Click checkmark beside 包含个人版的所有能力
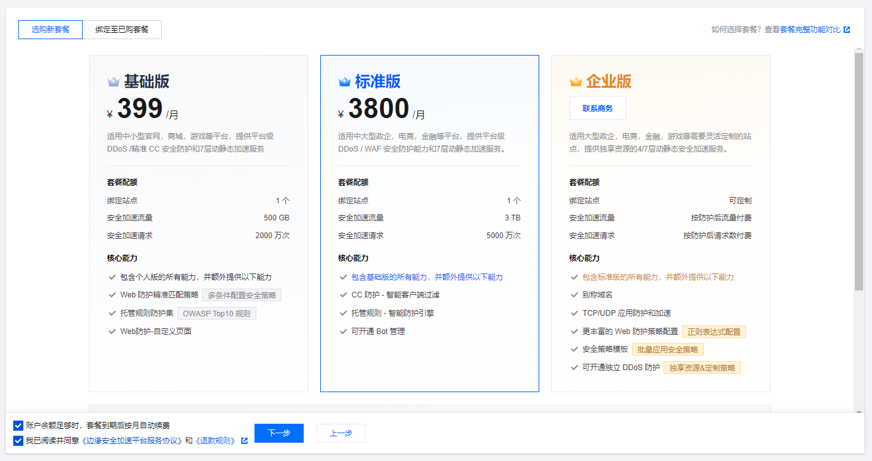The image size is (872, 461). click(x=112, y=277)
